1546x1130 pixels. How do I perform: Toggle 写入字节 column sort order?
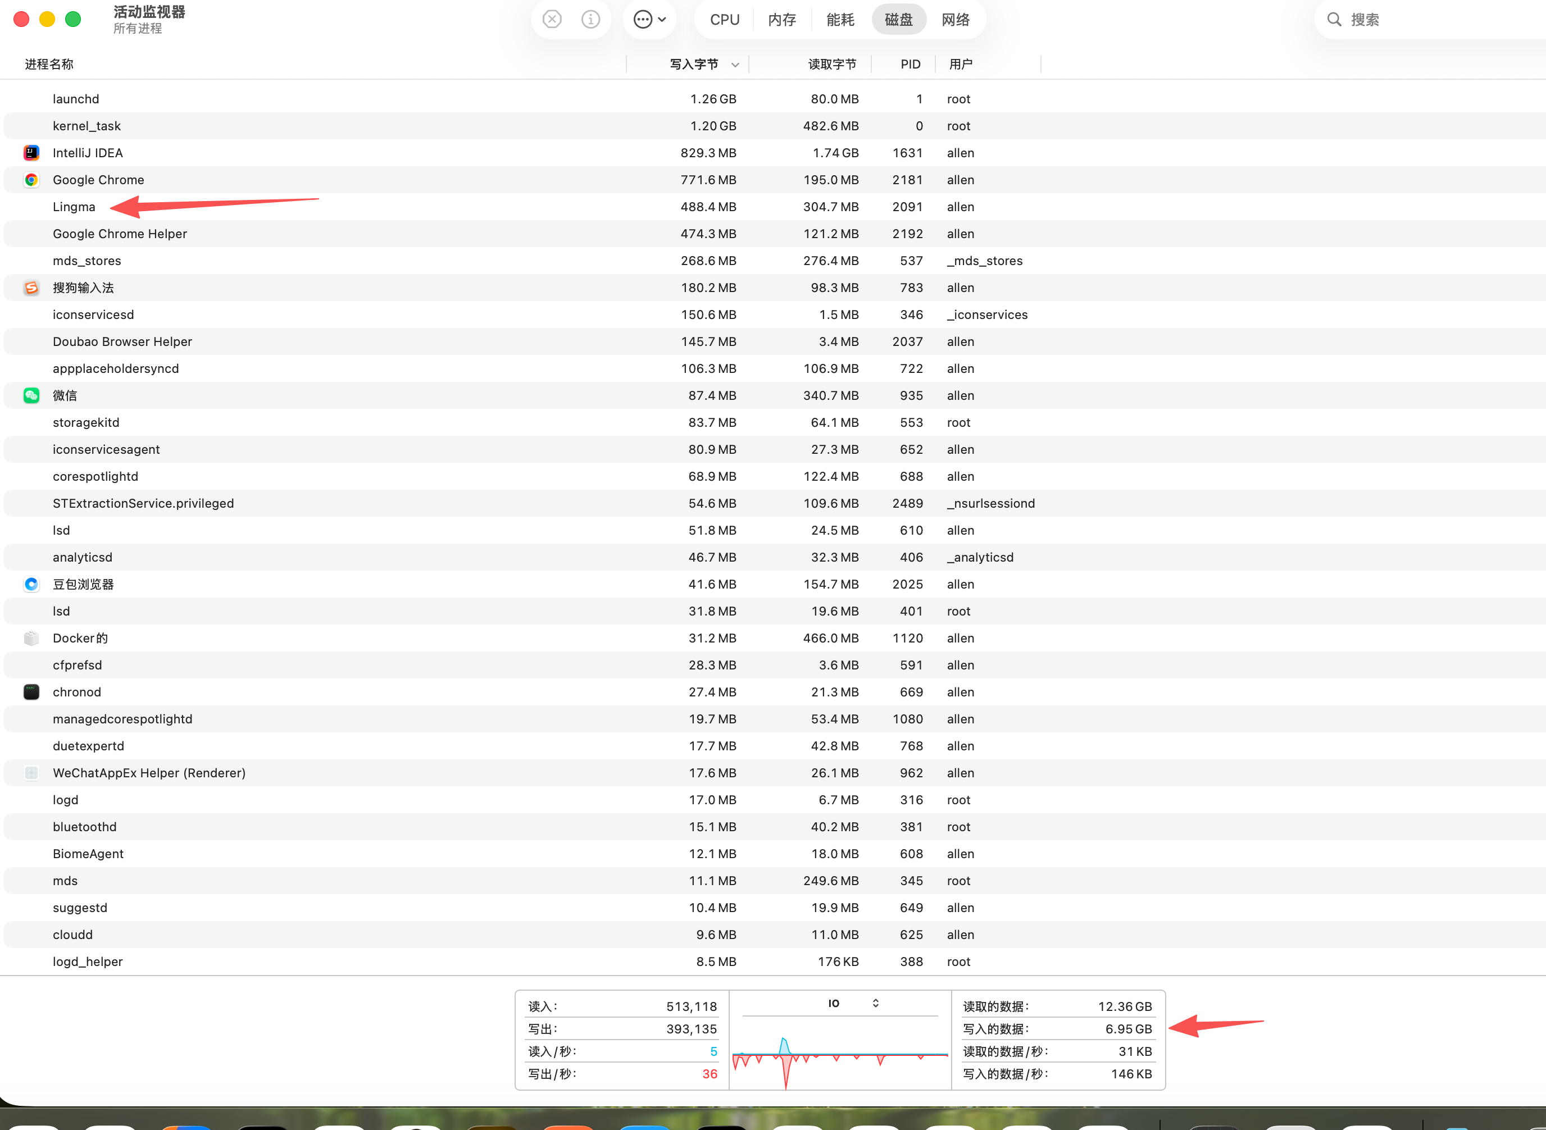694,64
